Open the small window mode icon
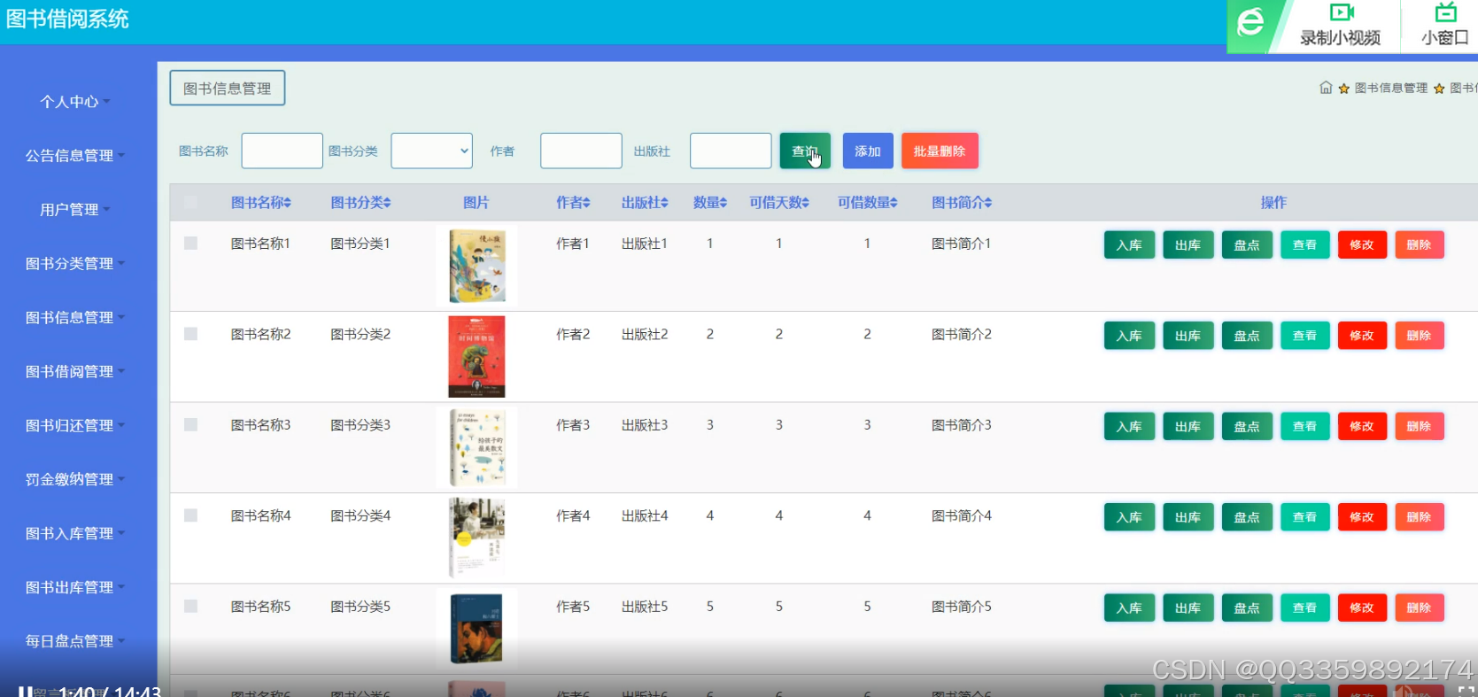 (1445, 12)
